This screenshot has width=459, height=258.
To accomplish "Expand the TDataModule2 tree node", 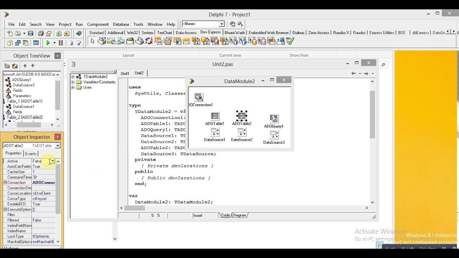I will tap(73, 77).
